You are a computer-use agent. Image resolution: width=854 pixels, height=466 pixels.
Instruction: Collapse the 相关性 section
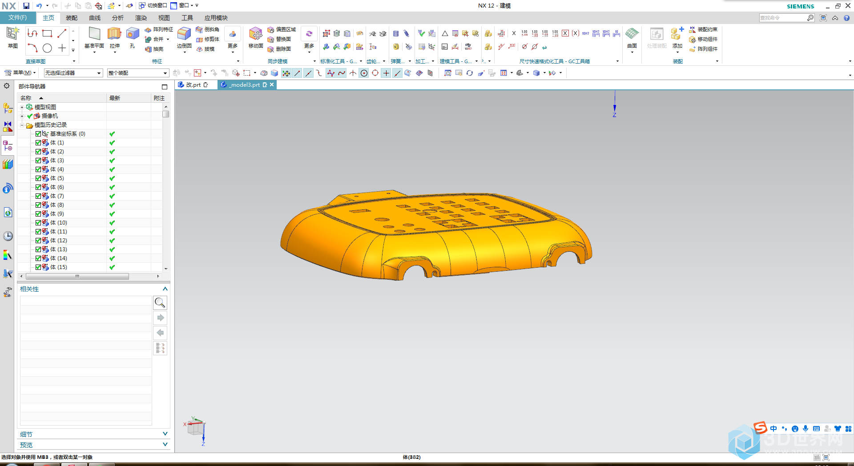(165, 289)
